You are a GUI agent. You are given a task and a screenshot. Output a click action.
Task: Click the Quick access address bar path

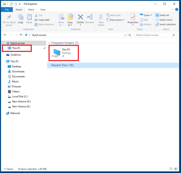(39, 35)
